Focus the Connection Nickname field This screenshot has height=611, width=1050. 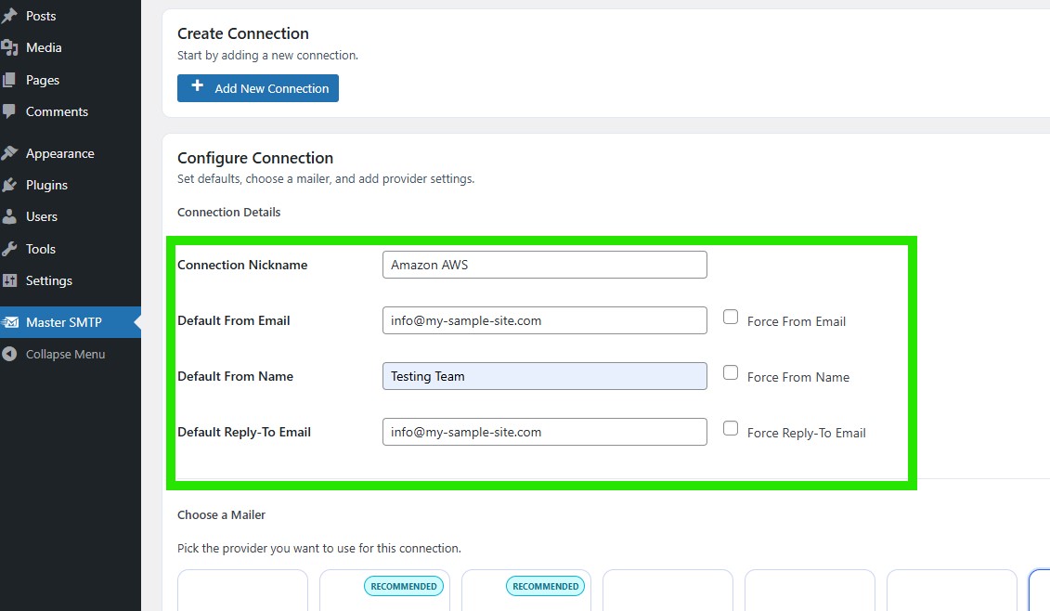(x=544, y=265)
